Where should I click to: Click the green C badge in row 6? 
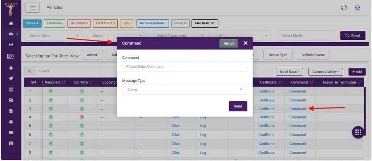(x=82, y=135)
